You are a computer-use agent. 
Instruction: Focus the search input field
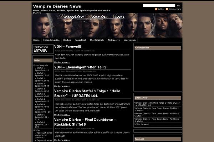[x=159, y=6]
